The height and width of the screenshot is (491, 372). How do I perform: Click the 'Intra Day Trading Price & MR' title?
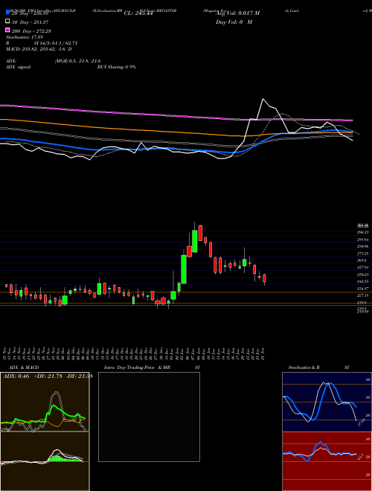tap(137, 368)
